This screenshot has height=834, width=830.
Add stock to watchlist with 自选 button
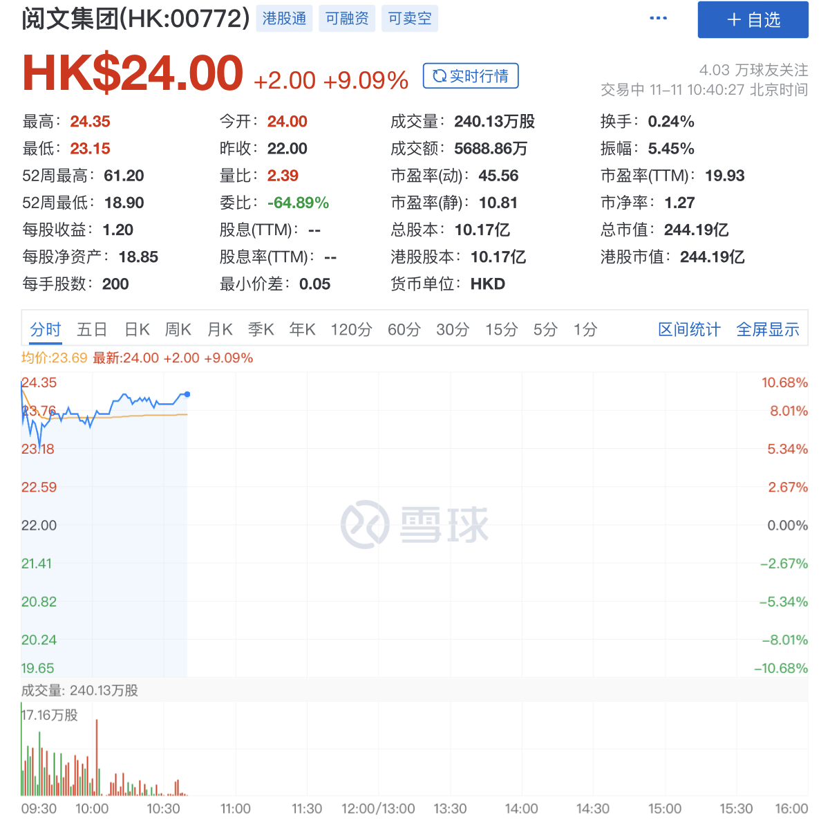753,20
